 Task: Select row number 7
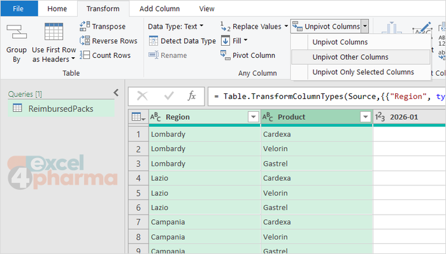point(138,222)
